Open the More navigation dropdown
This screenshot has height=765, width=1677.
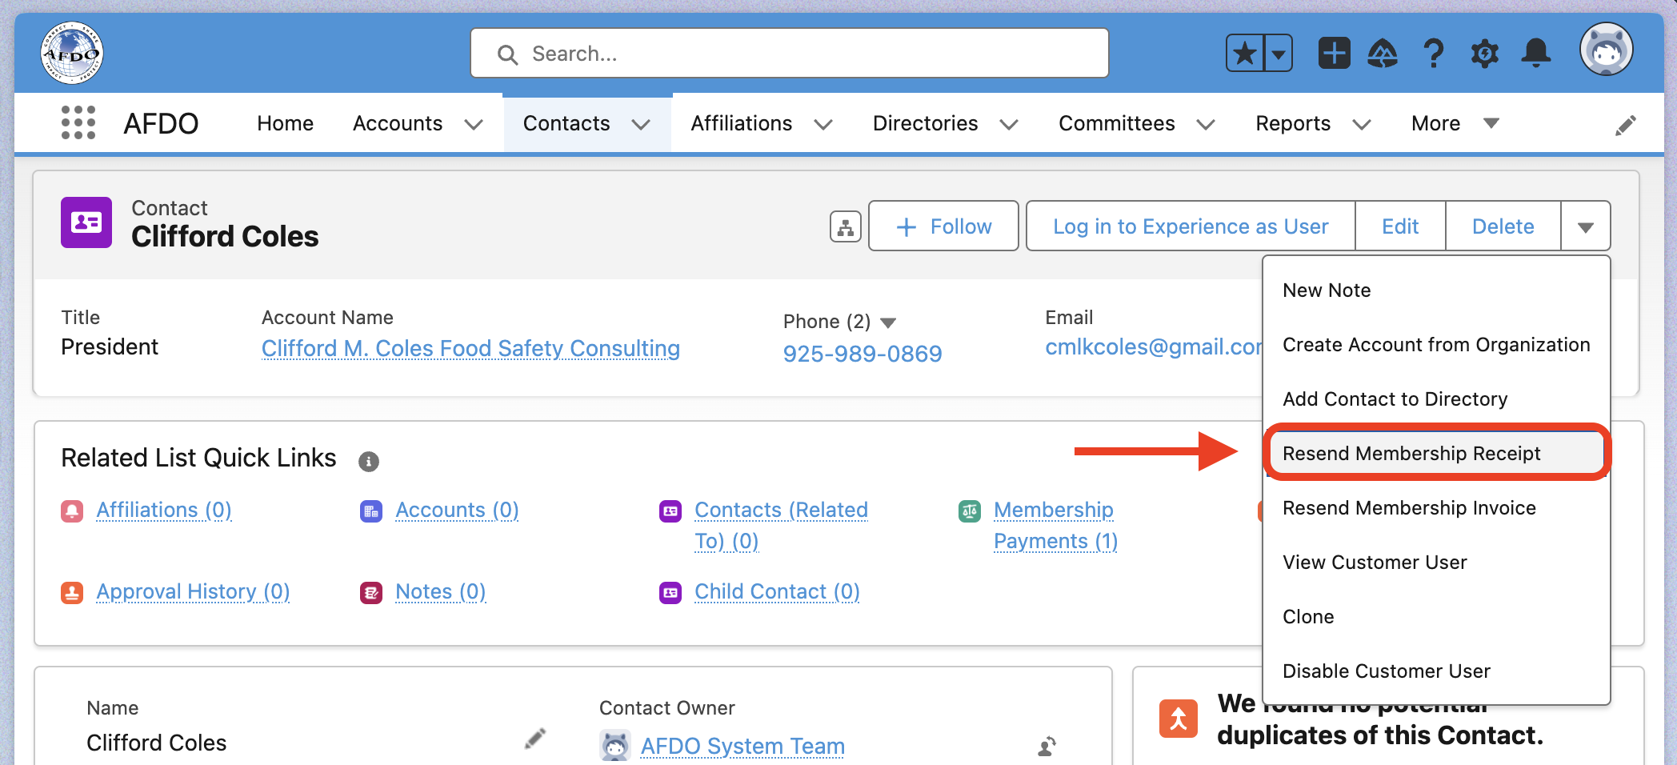click(x=1455, y=123)
